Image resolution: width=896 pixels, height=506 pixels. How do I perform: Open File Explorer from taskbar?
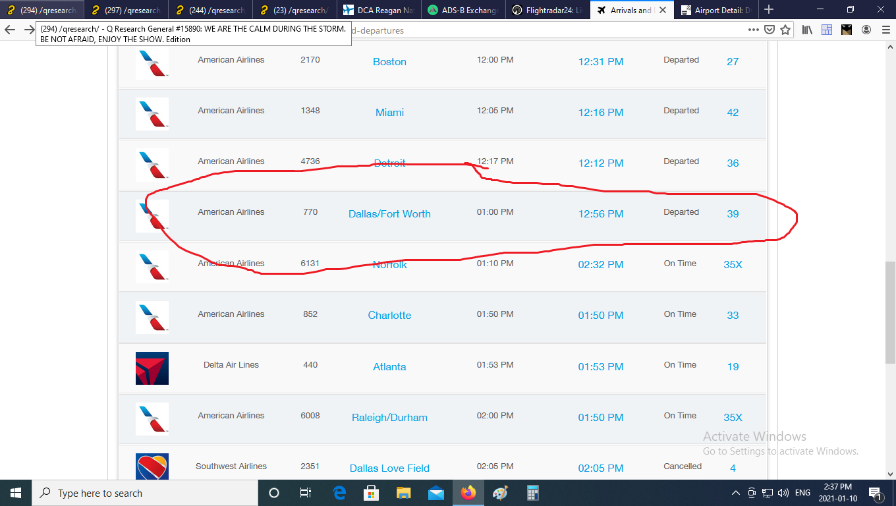404,493
